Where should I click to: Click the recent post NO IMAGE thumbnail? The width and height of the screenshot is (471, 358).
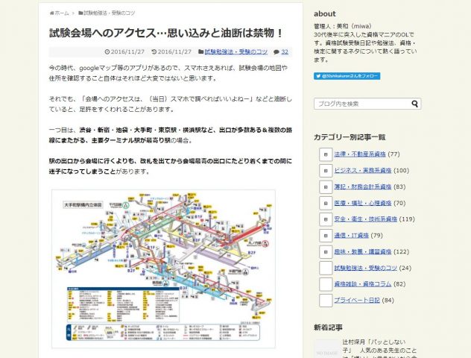tap(327, 349)
